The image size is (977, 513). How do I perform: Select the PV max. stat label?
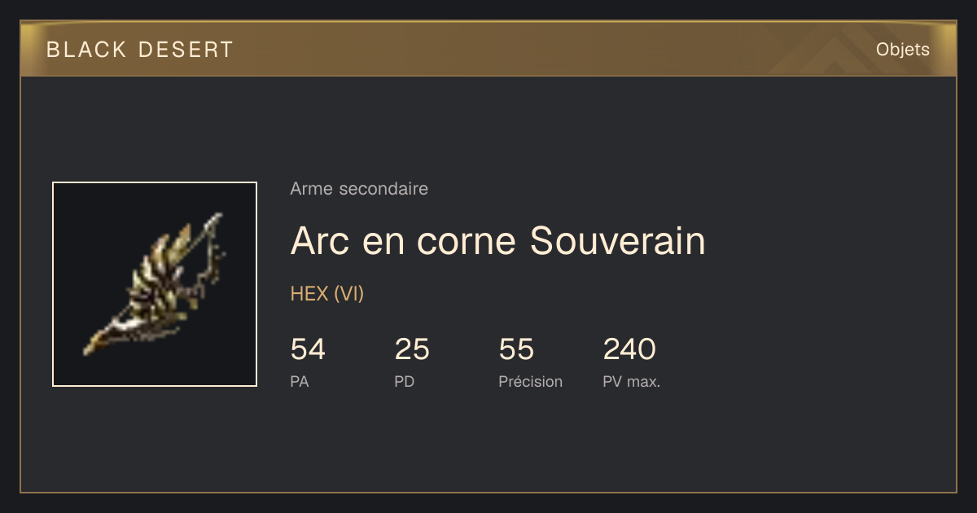click(632, 381)
